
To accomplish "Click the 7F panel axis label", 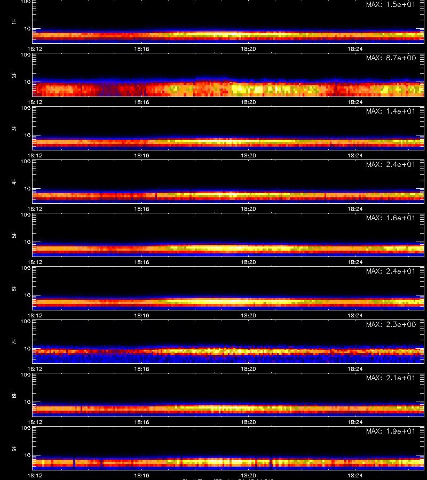I will point(13,342).
